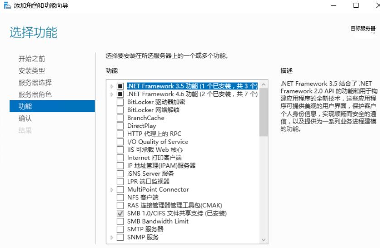Viewport: 380px width, 248px height.
Task: Select DirectPlay row text
Action: pyautogui.click(x=141, y=126)
